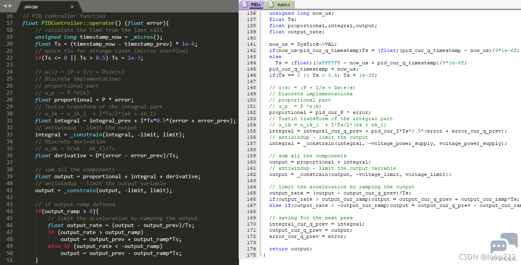Click 'integral = integral_cur_q_prev' on line 155
521x265 pixels.
388,131
